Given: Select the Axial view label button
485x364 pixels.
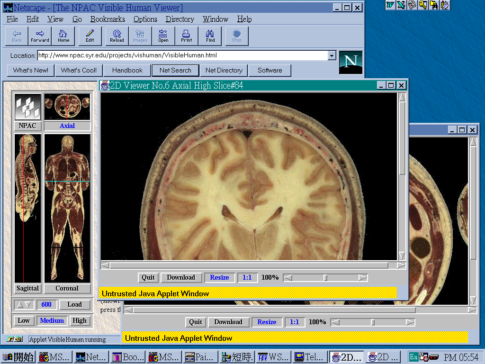Looking at the screenshot, I should [67, 126].
